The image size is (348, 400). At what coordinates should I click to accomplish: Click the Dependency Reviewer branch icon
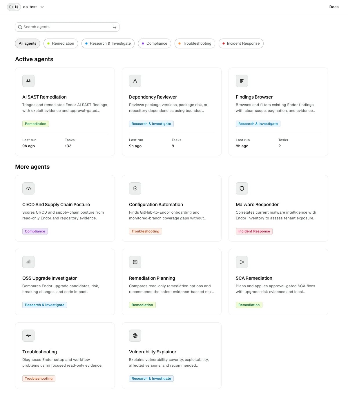click(x=135, y=81)
